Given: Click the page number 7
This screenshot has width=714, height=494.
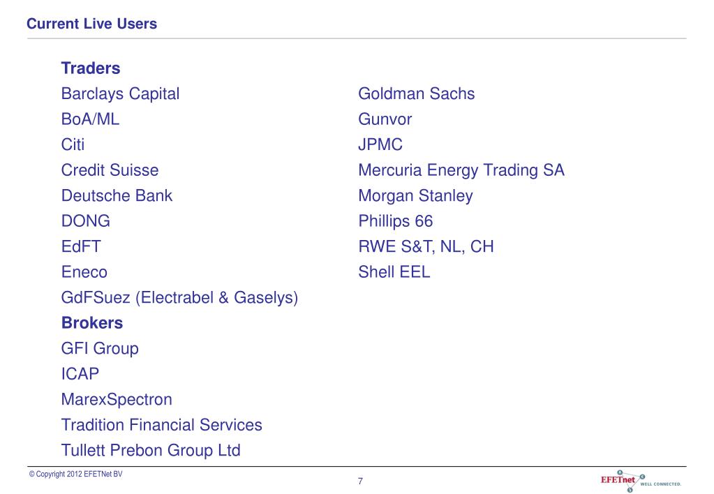Looking at the screenshot, I should [x=360, y=481].
